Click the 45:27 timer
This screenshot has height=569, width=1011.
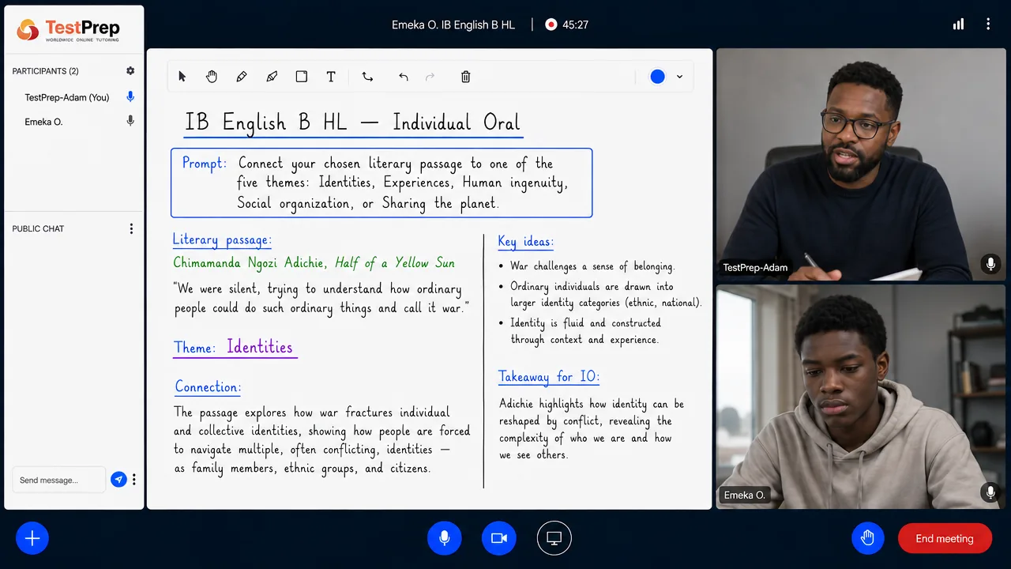coord(575,24)
